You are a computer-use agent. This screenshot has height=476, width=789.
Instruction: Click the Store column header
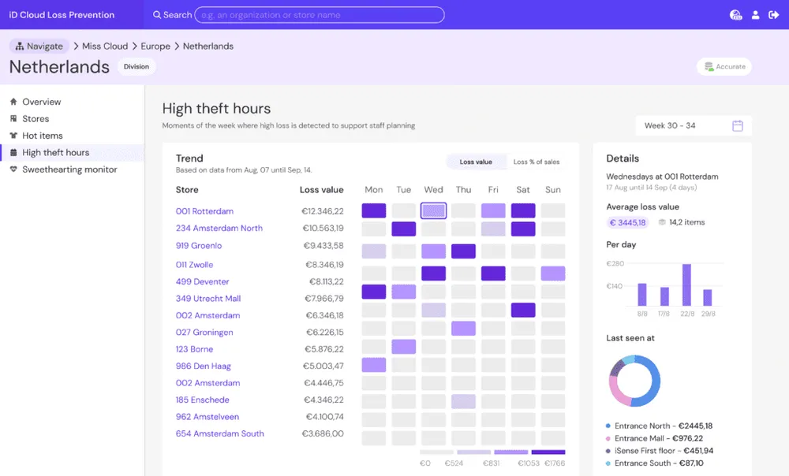point(187,190)
